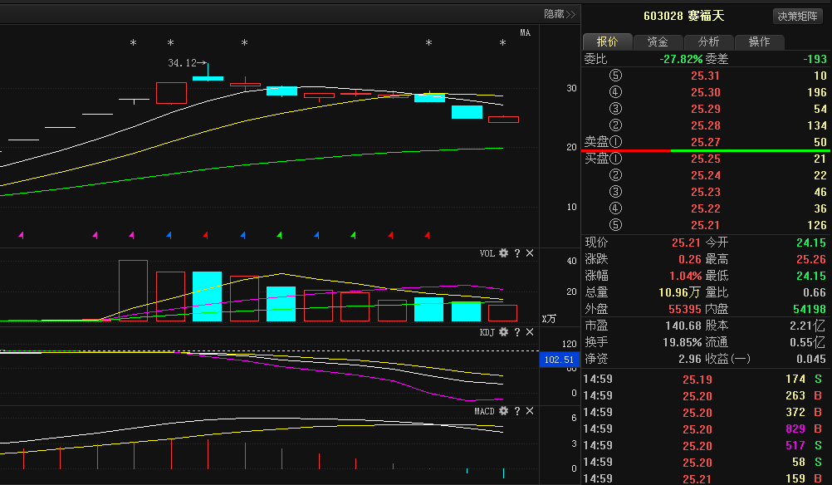
Task: Click the 外盘 value 55395
Action: tap(685, 309)
